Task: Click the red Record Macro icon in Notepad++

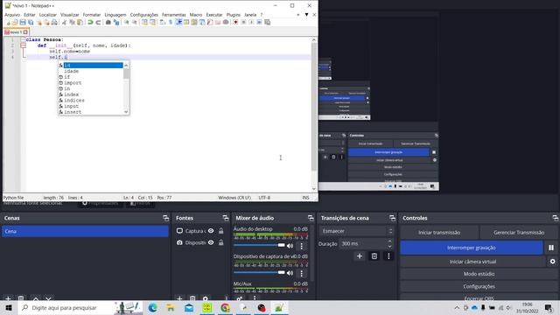Action: click(235, 22)
